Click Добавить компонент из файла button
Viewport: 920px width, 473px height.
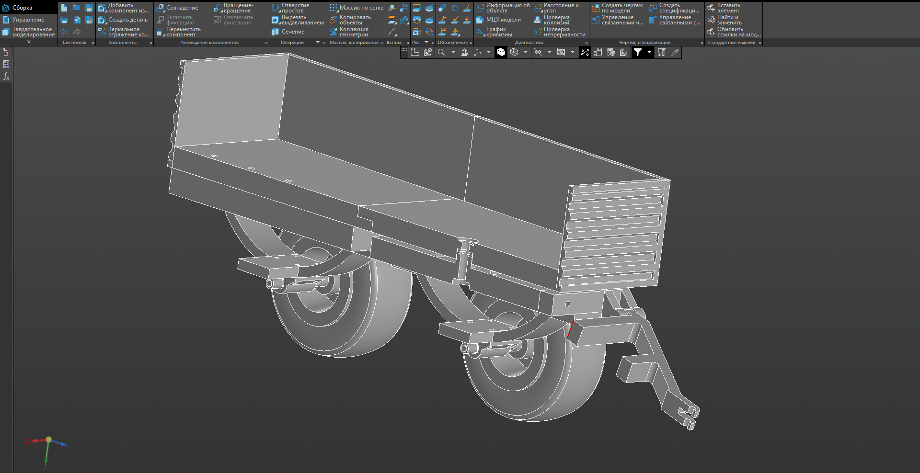[124, 8]
